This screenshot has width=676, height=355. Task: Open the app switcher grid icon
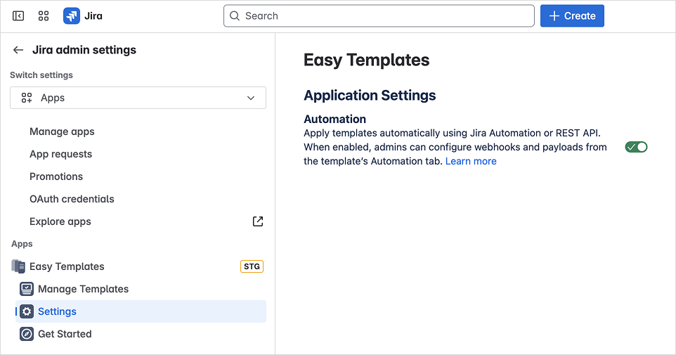44,15
